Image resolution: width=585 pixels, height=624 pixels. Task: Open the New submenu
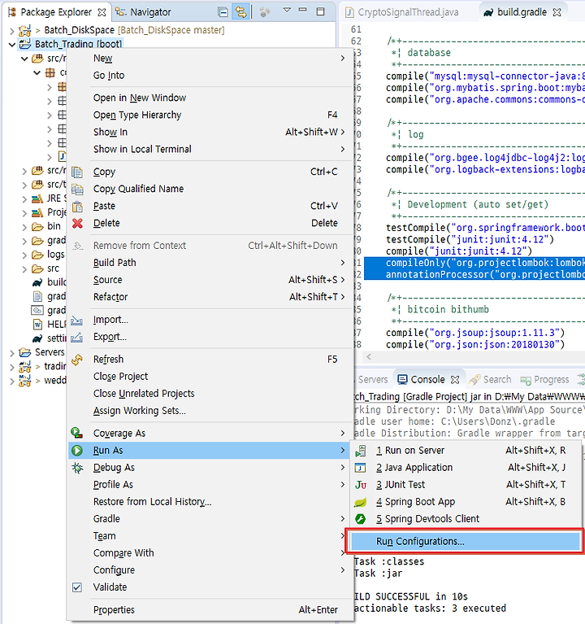point(210,59)
